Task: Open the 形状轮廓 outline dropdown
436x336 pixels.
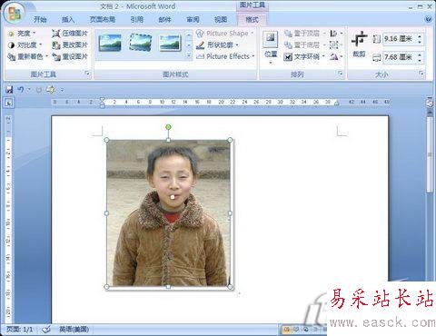Action: [217, 45]
